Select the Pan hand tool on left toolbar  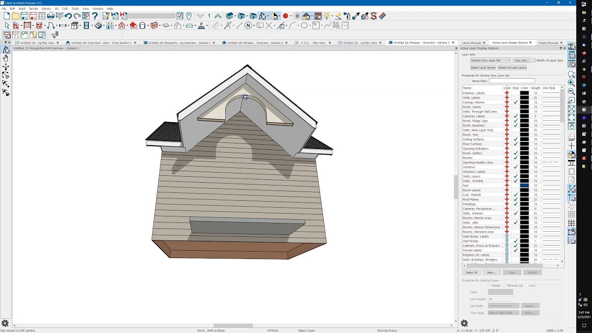(6, 58)
